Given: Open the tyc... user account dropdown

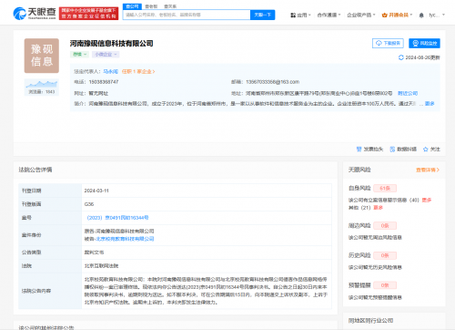Looking at the screenshot, I should [437, 15].
